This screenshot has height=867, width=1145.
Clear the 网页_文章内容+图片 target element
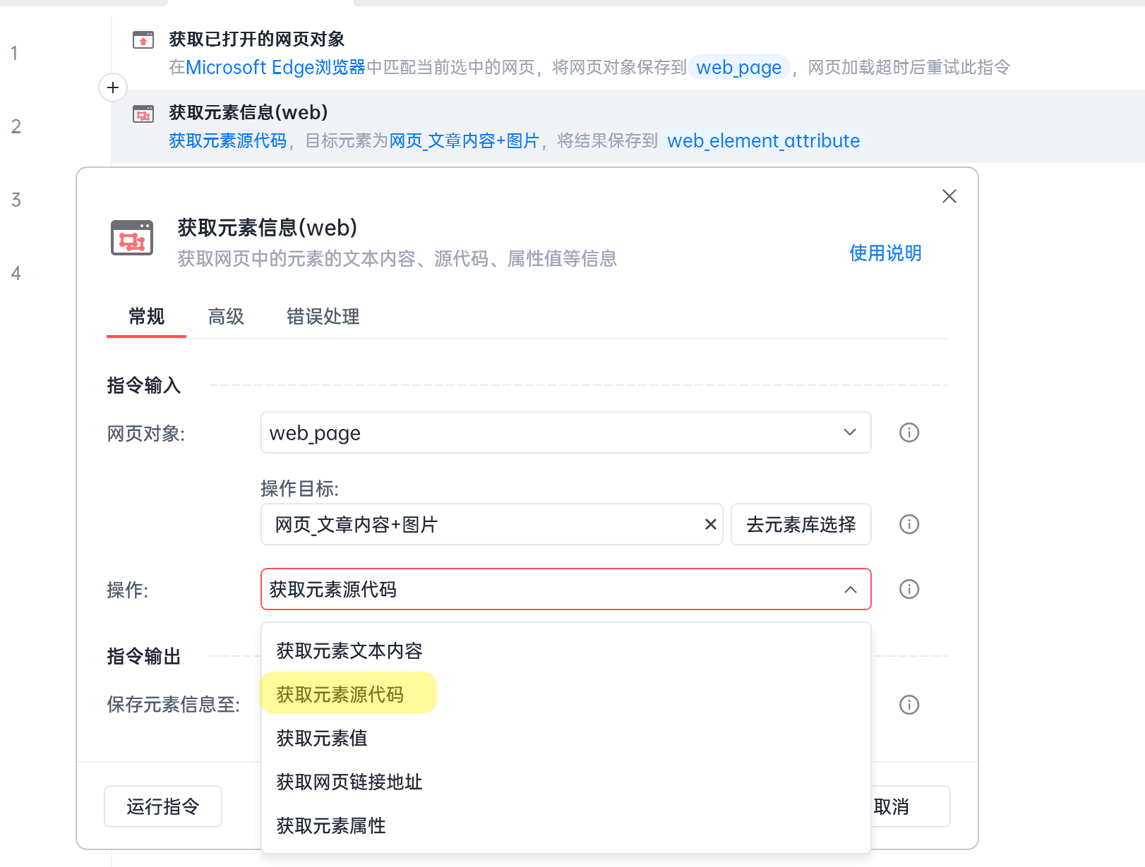coord(710,524)
